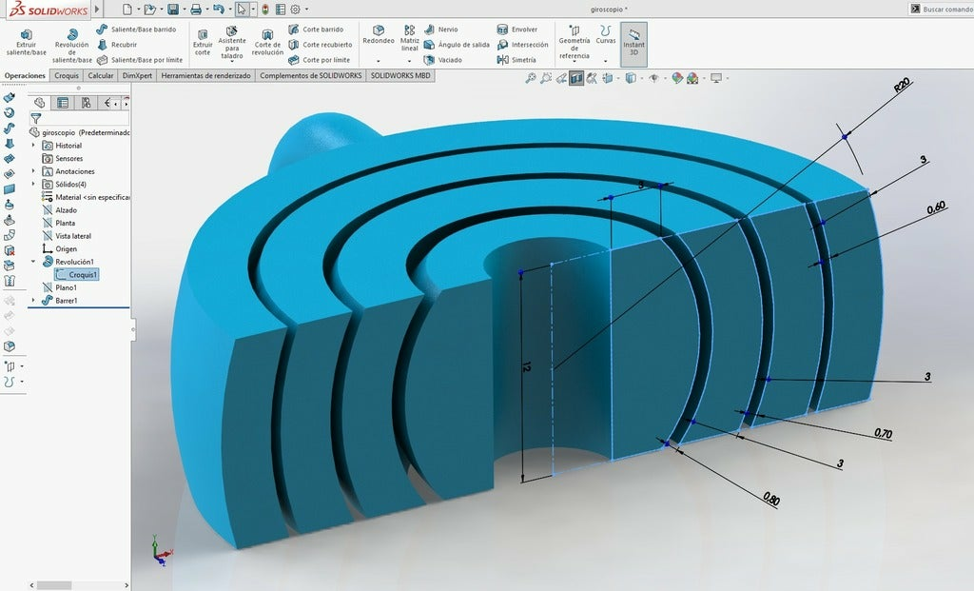
Task: Click the Matriz lineal tool
Action: click(409, 38)
